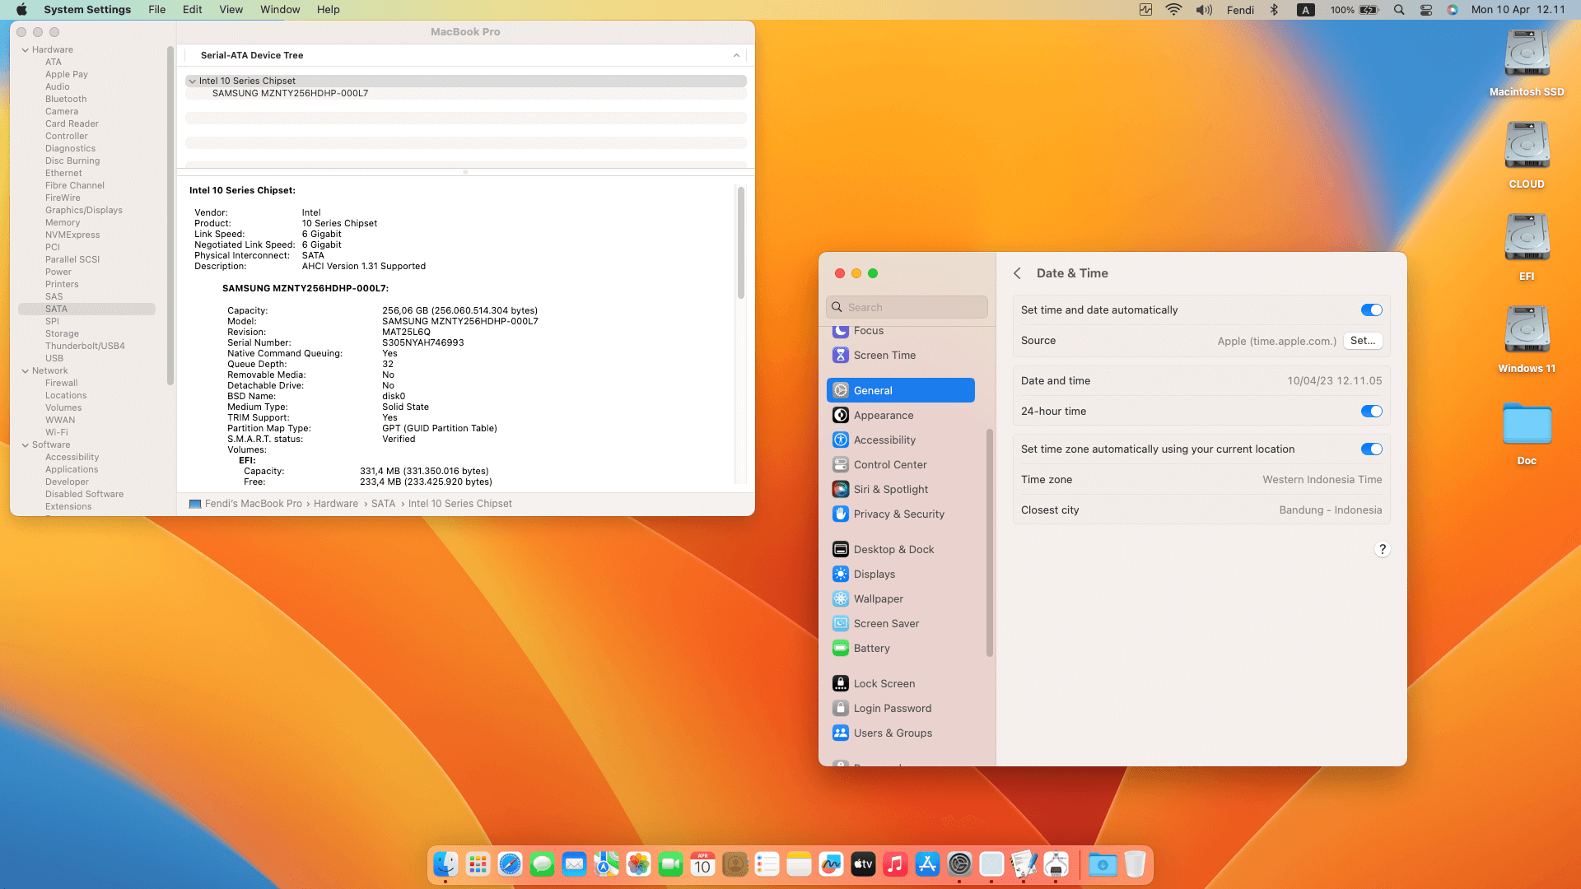Image resolution: width=1581 pixels, height=889 pixels.
Task: Click SATA in the path bar
Action: click(383, 504)
